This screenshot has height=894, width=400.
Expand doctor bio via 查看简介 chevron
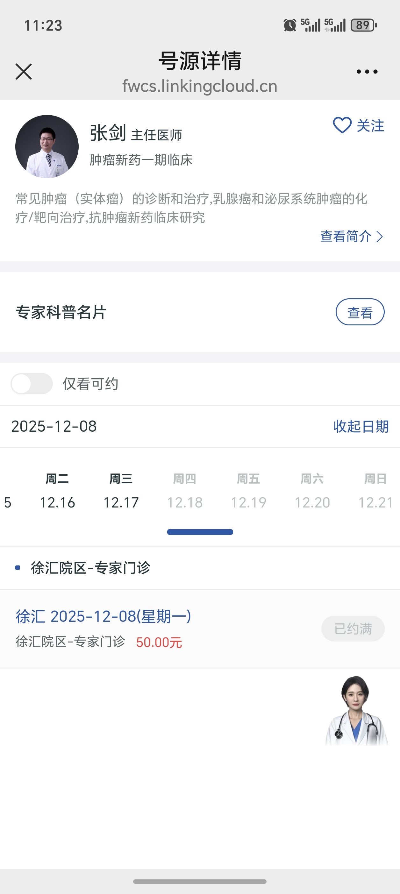coord(380,237)
